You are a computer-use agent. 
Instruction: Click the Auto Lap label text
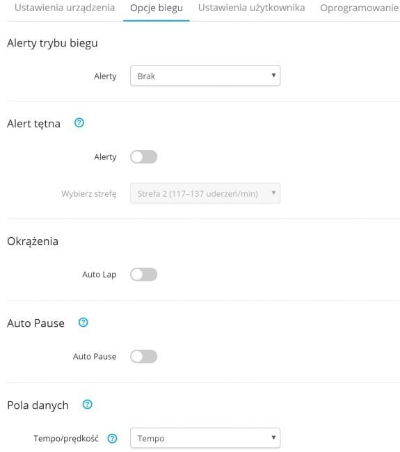click(x=99, y=275)
